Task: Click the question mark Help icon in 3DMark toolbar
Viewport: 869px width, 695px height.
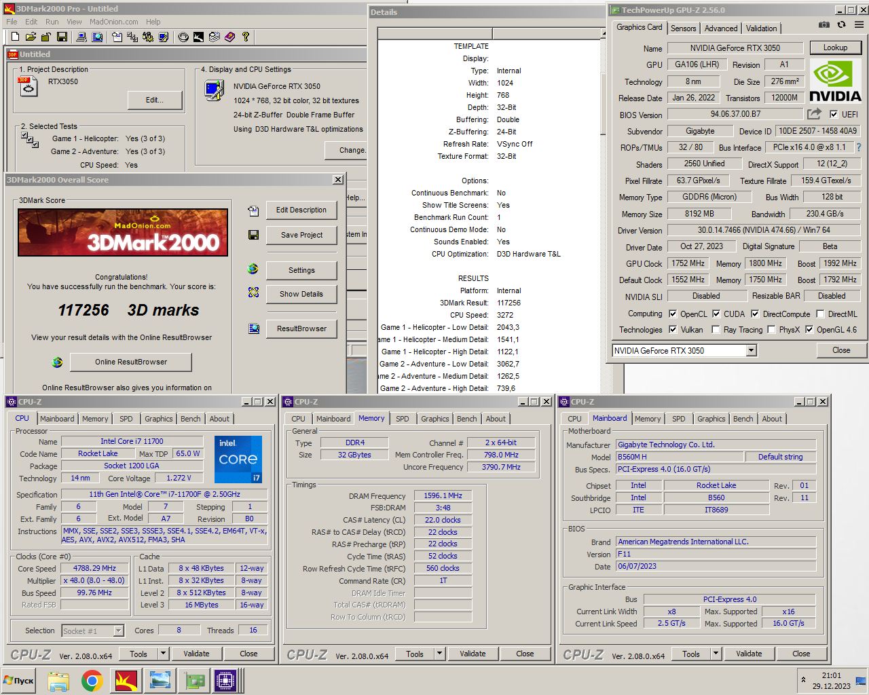Action: pyautogui.click(x=246, y=37)
